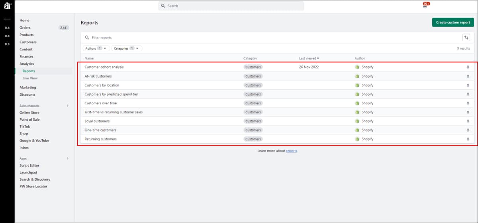Click the magnifier icon in Filter reports
The image size is (478, 223).
click(87, 37)
